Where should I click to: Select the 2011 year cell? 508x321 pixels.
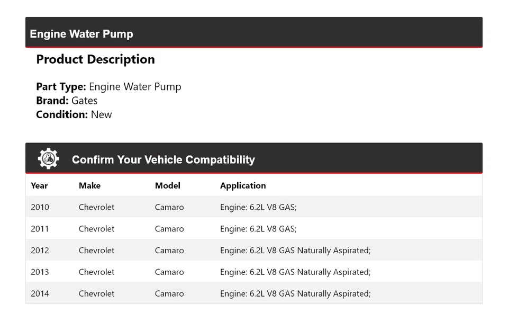[40, 229]
